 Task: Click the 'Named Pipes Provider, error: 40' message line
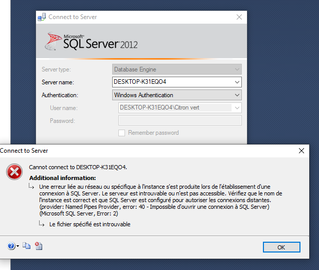tap(154, 207)
